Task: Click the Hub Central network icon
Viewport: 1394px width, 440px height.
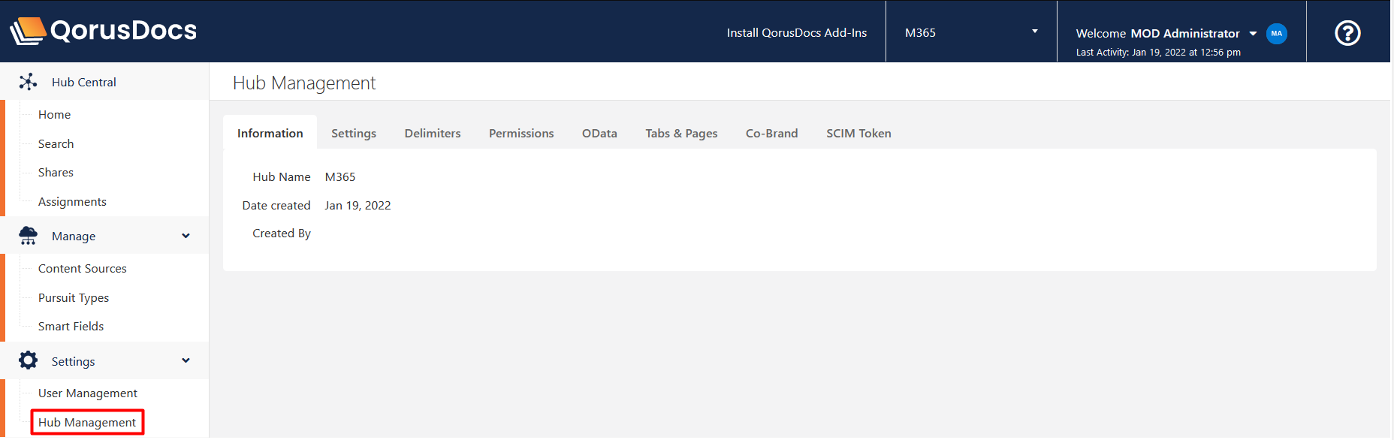Action: click(x=28, y=82)
